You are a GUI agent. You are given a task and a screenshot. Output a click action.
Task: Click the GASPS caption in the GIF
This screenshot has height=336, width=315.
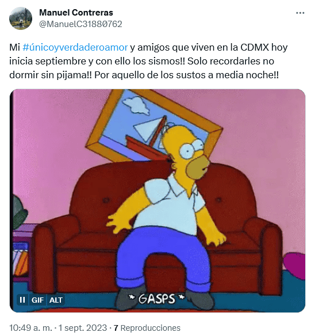tap(156, 299)
